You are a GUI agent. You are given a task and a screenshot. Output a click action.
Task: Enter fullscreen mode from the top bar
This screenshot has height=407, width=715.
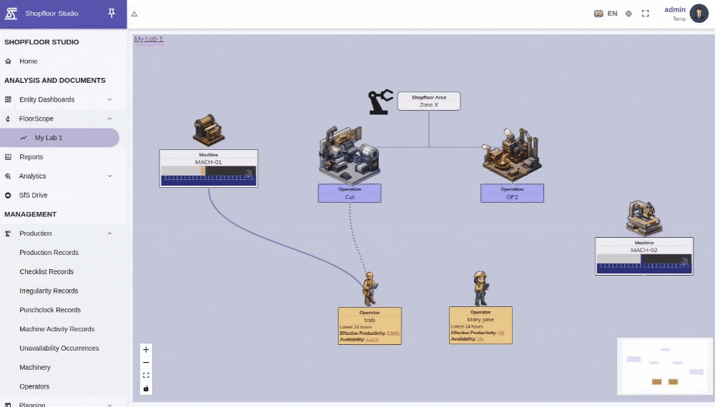tap(646, 14)
